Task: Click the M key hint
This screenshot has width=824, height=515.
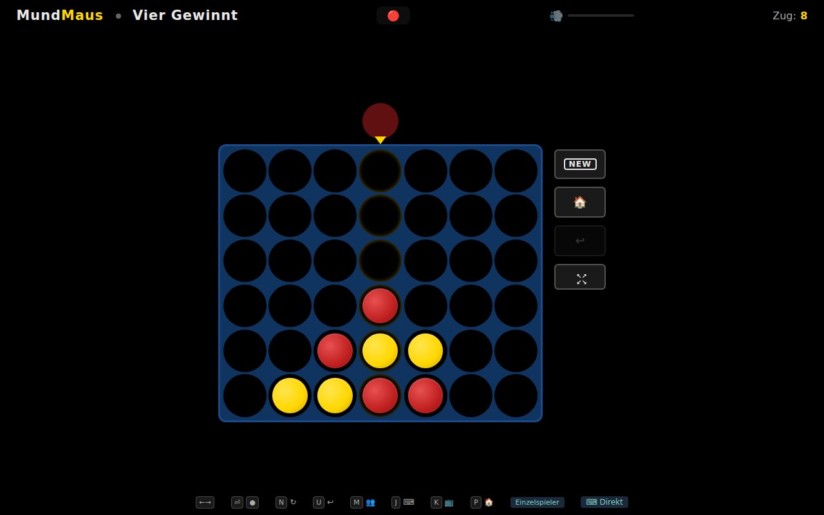Action: pyautogui.click(x=357, y=502)
